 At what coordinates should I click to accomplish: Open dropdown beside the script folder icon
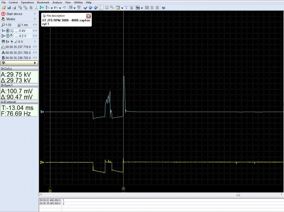point(122,8)
